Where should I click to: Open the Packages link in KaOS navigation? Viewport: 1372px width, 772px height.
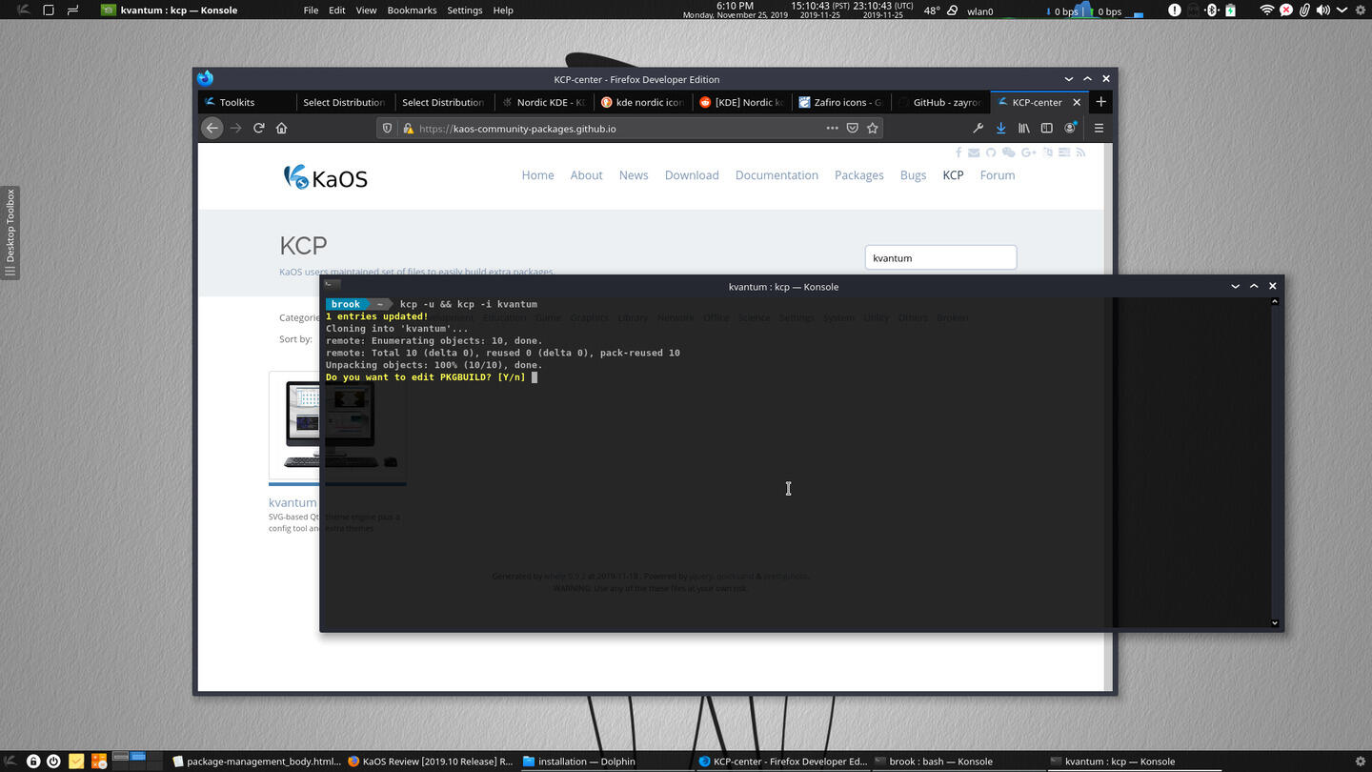(x=859, y=175)
